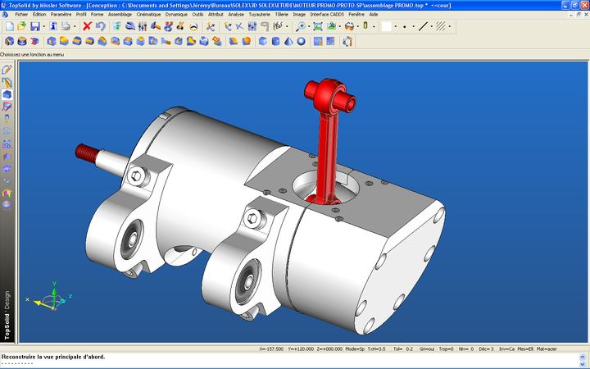
Task: Click the Undo arrow icon
Action: (x=100, y=26)
